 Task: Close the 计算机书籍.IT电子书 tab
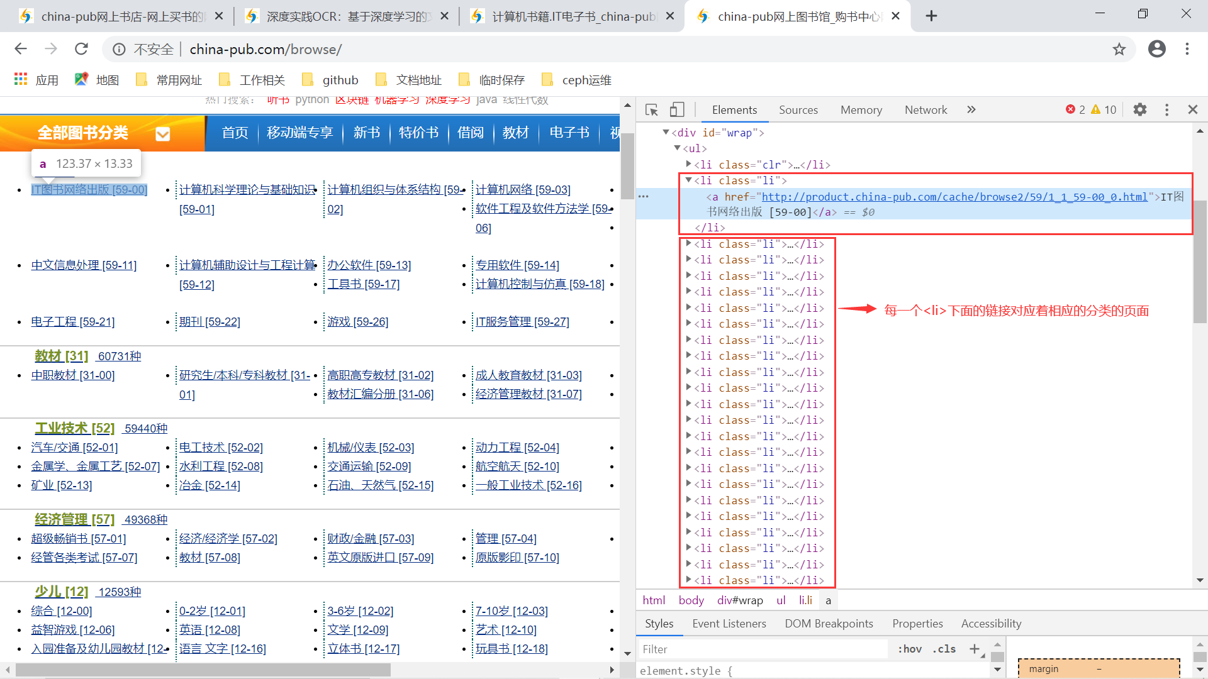[670, 16]
